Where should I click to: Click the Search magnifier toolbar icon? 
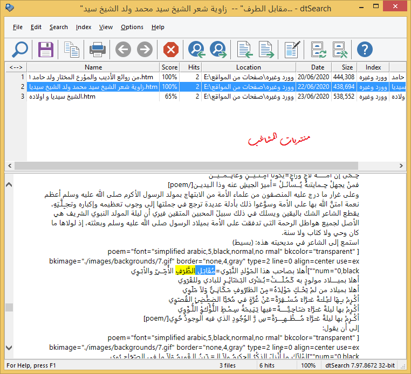coord(19,50)
